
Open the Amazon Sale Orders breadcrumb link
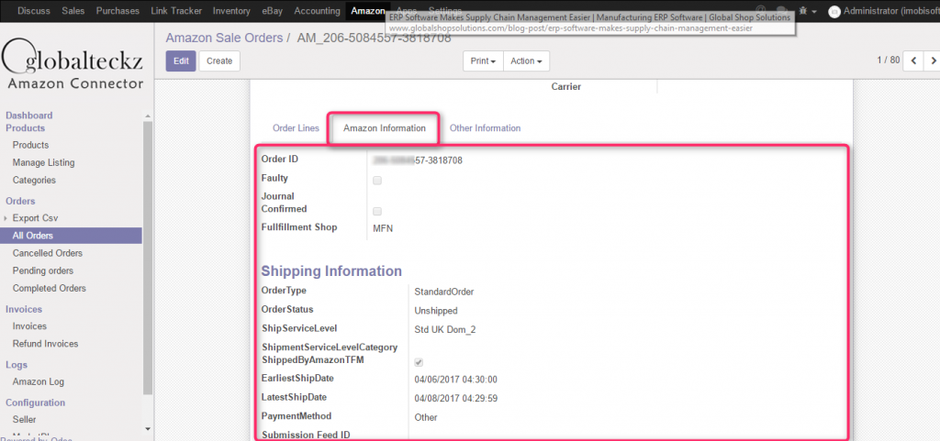coord(223,38)
